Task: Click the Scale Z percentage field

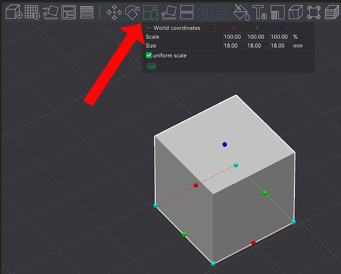Action: click(280, 37)
